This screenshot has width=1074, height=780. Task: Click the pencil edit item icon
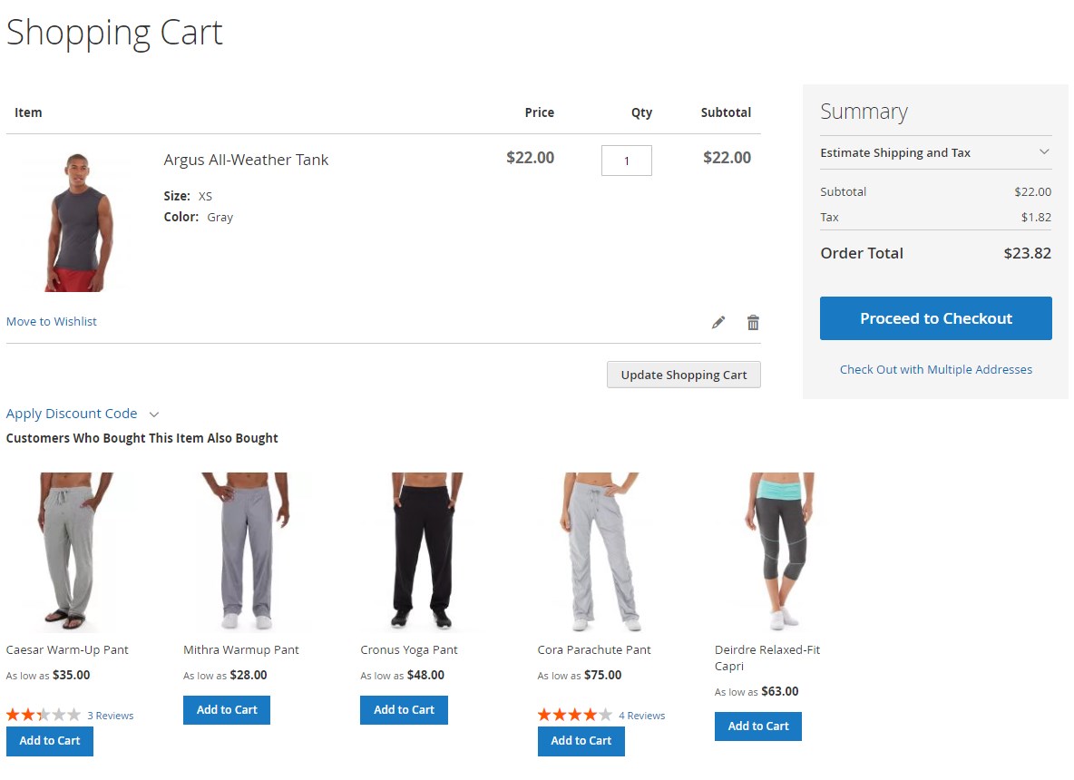pyautogui.click(x=718, y=323)
